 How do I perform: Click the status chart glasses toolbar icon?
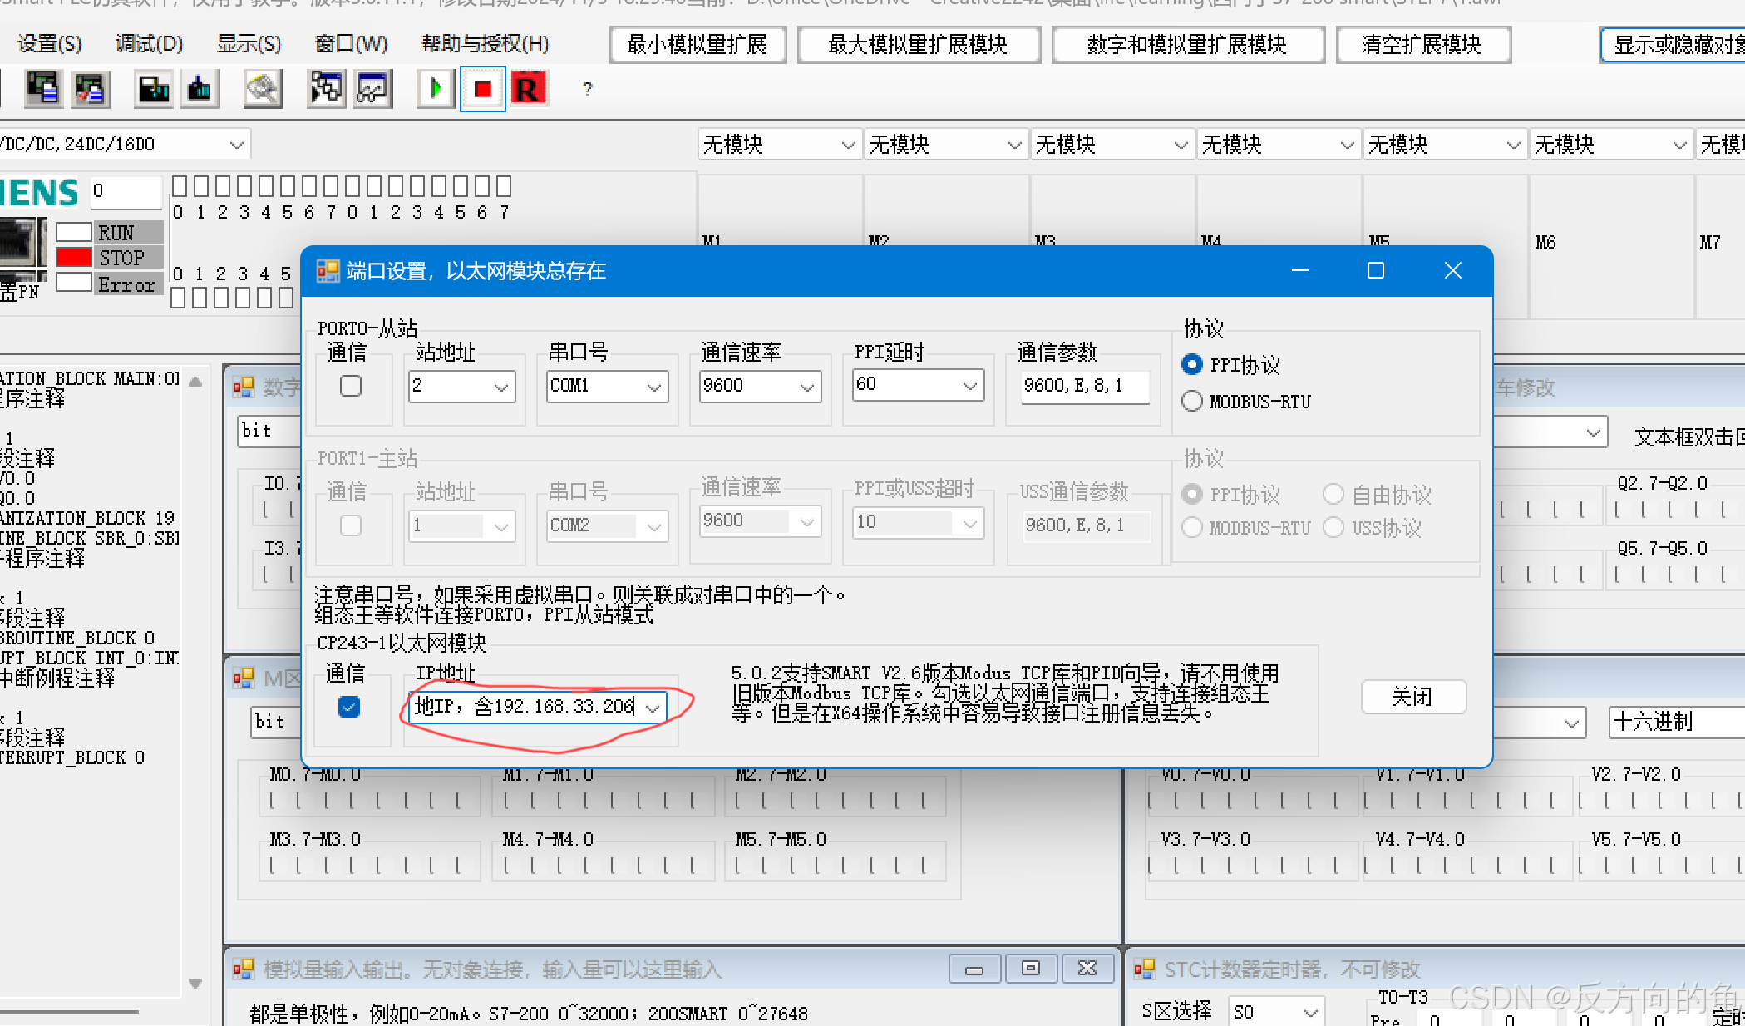(x=372, y=89)
